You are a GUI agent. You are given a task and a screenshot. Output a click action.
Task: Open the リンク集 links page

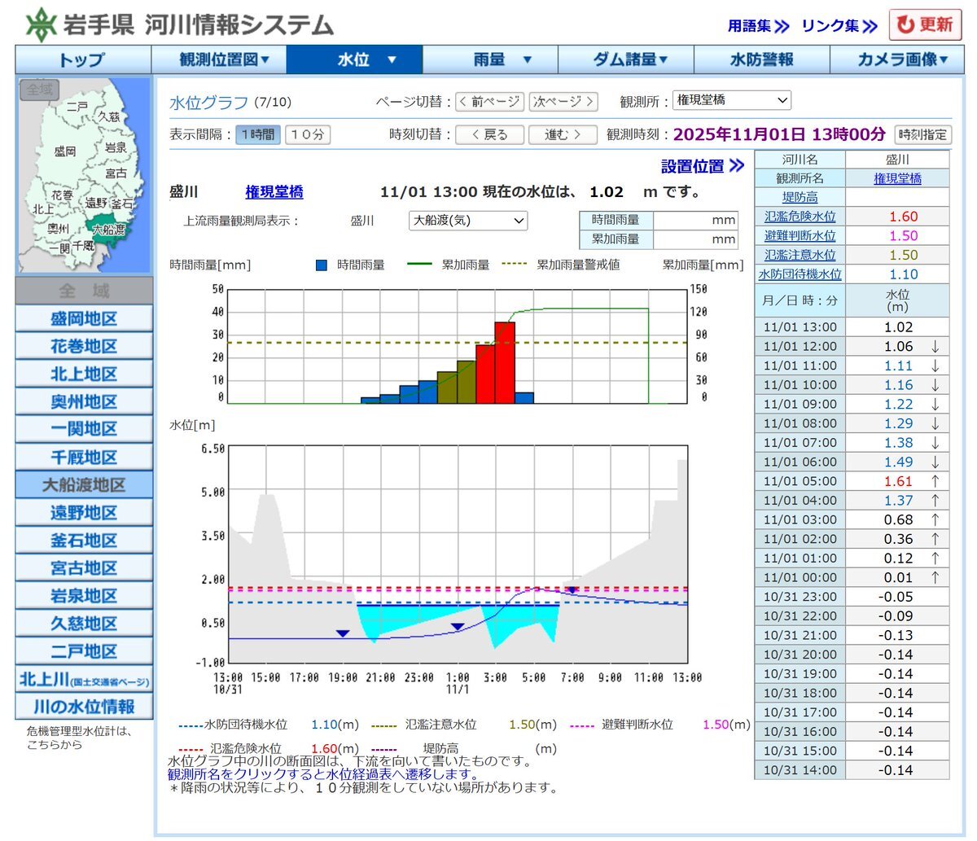(x=839, y=26)
